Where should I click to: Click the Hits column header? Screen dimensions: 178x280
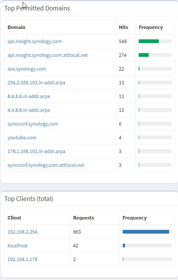coord(123,27)
